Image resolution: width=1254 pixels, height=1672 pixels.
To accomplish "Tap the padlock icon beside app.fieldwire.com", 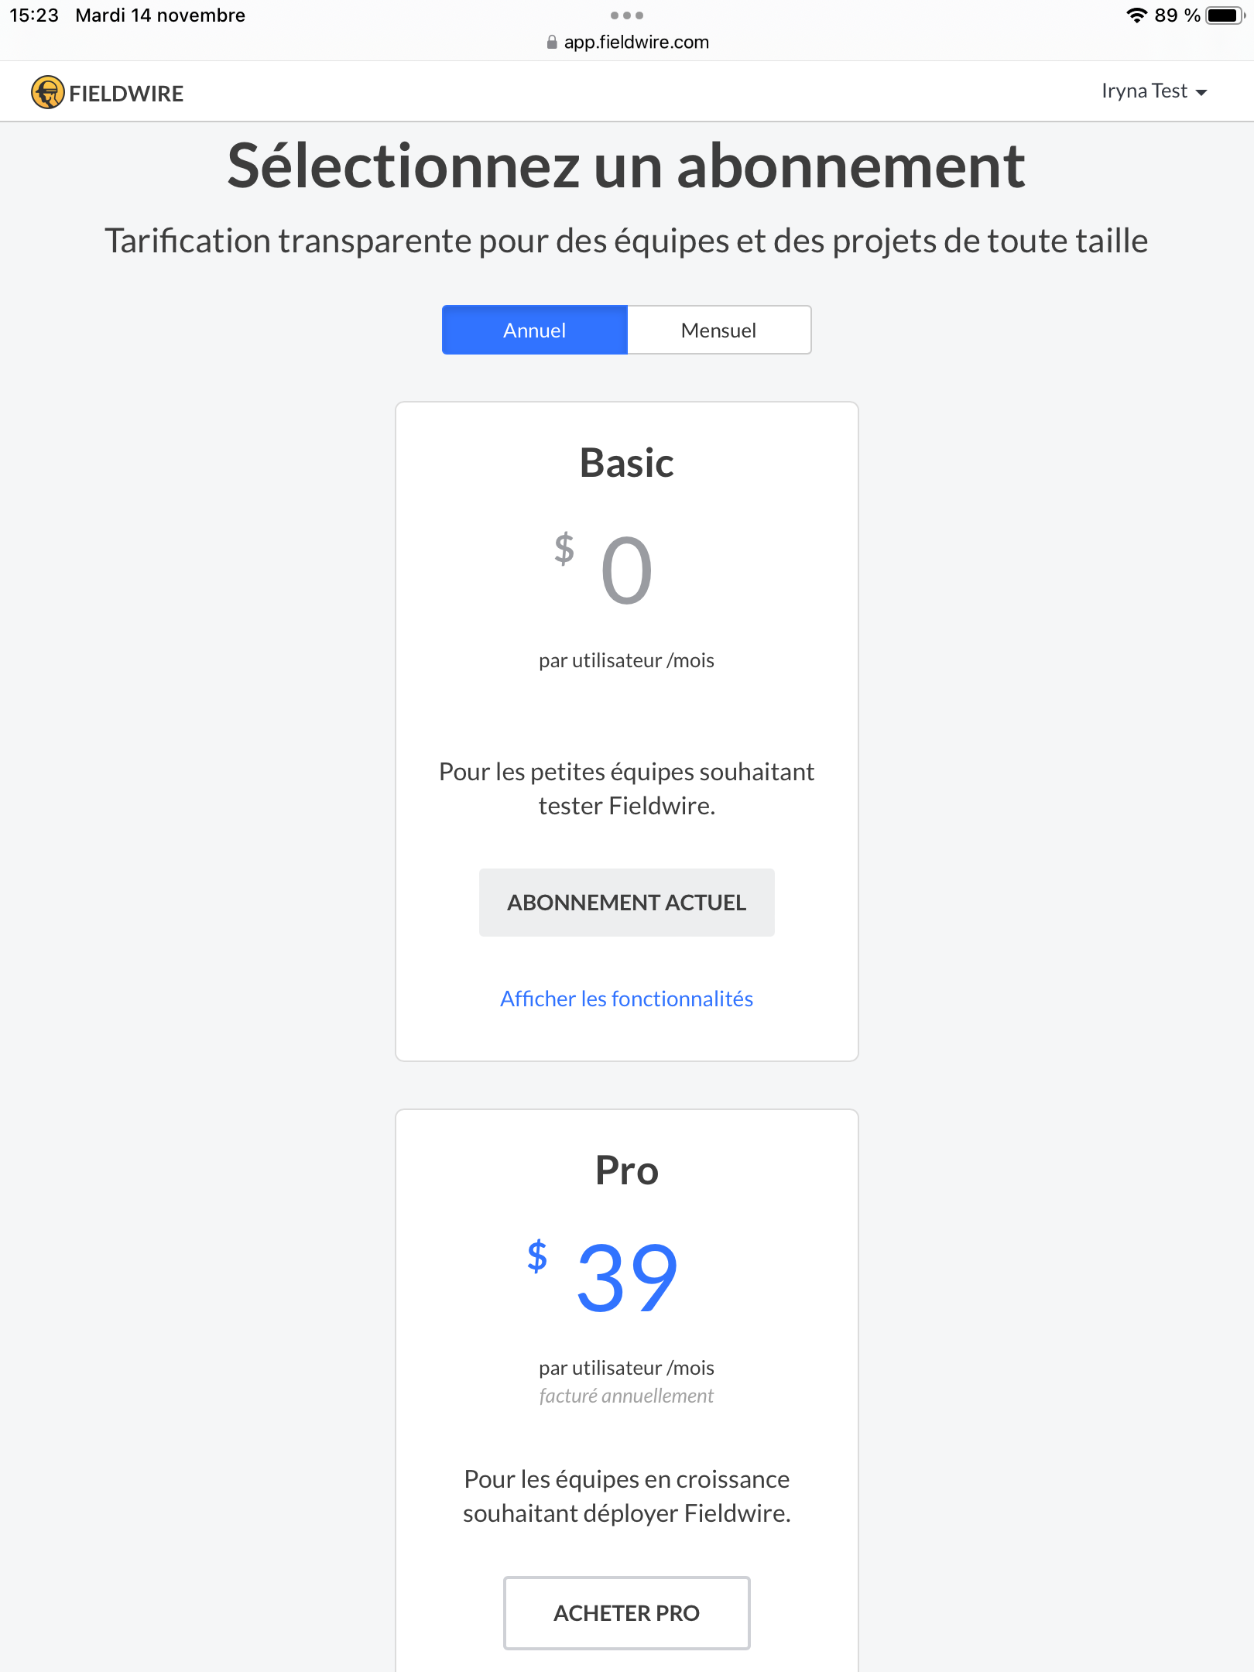I will 551,43.
